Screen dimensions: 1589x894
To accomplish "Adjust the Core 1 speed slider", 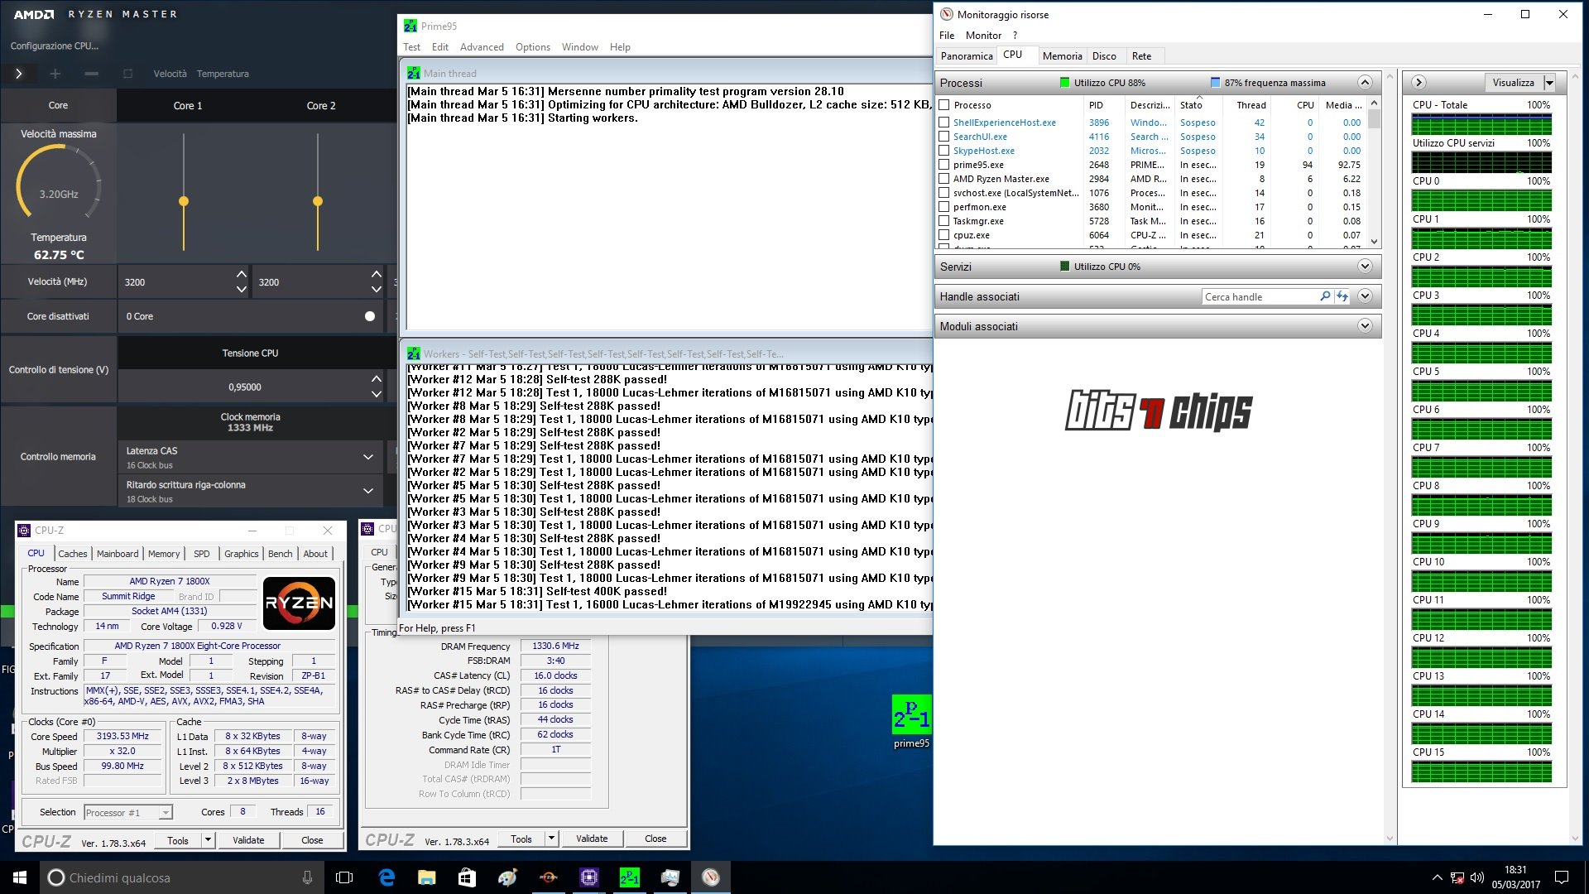I will click(184, 201).
